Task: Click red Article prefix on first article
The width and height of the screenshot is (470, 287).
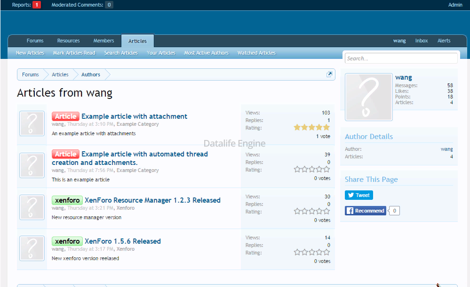Action: click(x=66, y=116)
